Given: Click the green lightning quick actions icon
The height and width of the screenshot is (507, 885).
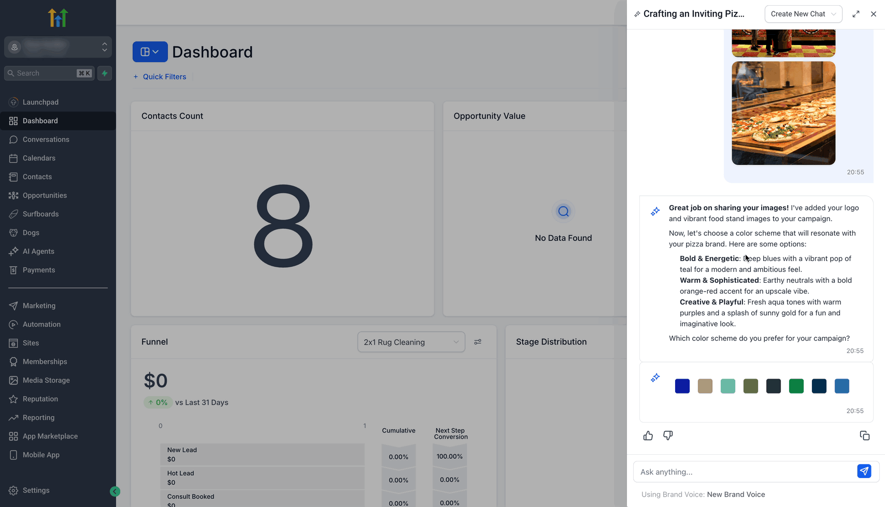Looking at the screenshot, I should (105, 73).
